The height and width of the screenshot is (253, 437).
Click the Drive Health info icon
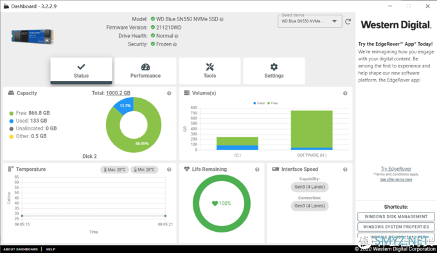coord(176,36)
